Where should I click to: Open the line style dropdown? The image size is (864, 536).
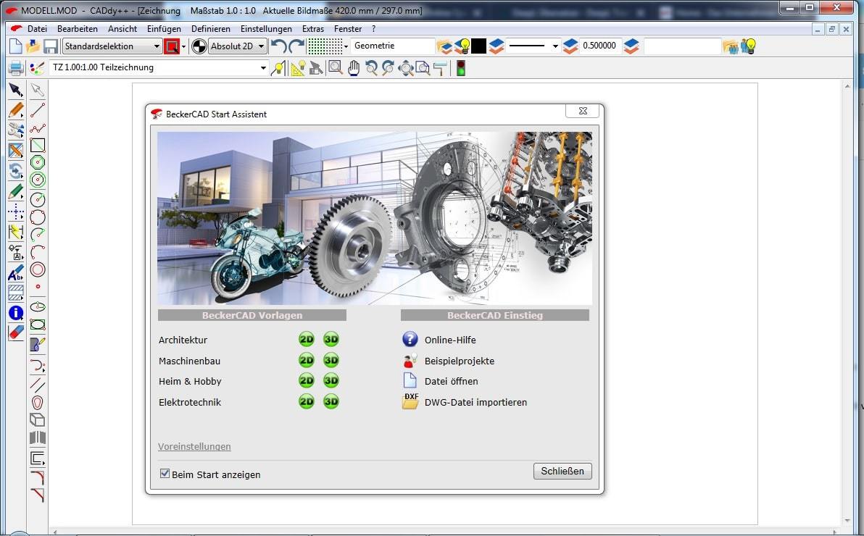tap(555, 46)
